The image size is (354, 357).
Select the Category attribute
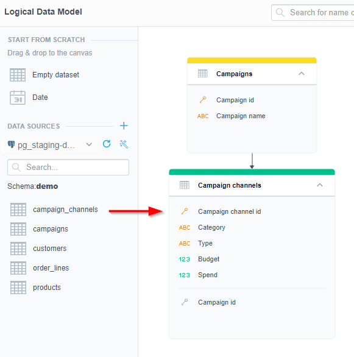[x=211, y=227]
